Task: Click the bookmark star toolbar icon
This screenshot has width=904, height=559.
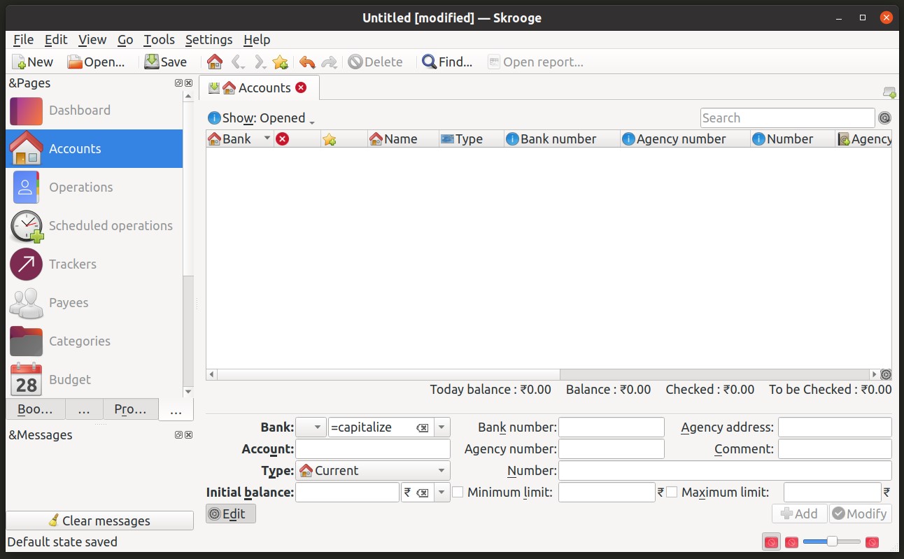Action: [280, 62]
